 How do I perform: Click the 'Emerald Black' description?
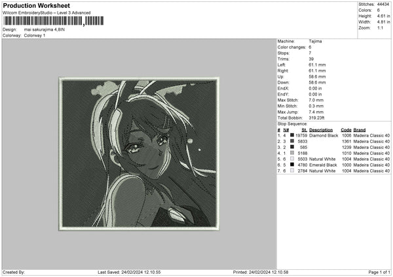[x=323, y=165]
